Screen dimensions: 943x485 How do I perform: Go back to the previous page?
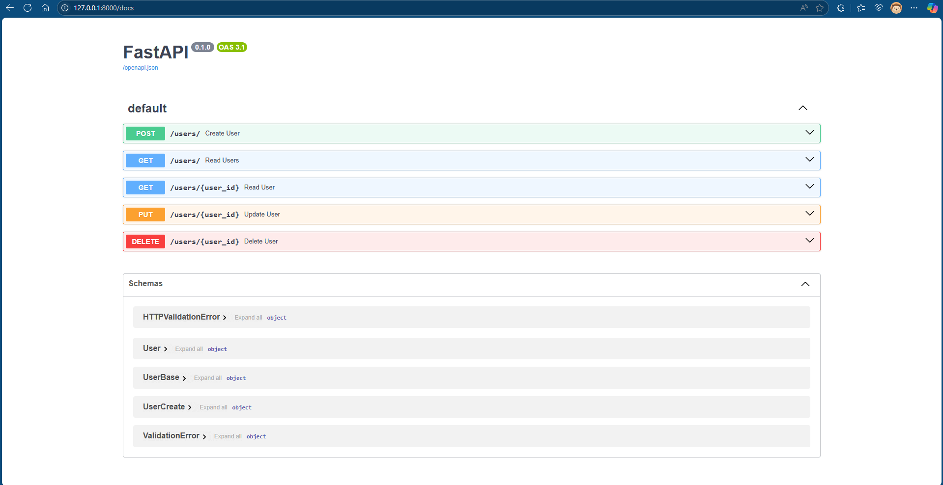point(10,8)
